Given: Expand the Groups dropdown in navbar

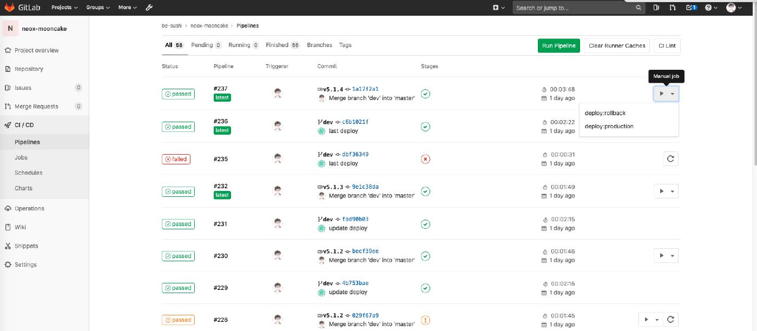Looking at the screenshot, I should tap(97, 8).
